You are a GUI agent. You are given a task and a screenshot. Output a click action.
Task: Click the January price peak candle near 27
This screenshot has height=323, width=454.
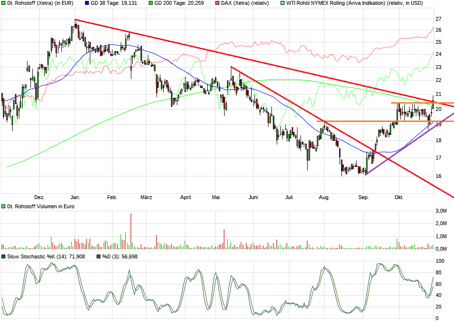point(75,26)
